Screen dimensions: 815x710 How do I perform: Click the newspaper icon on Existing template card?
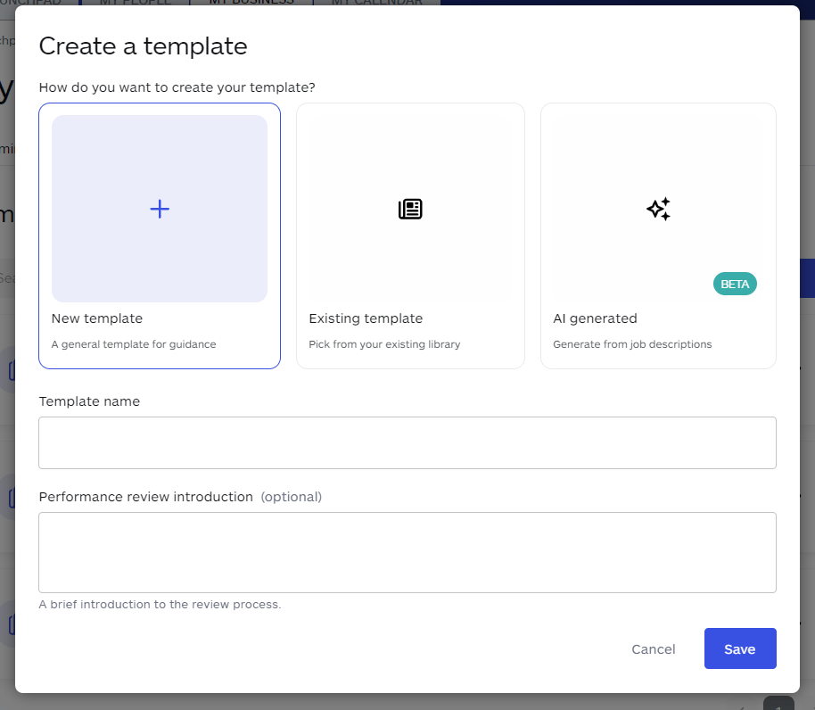(410, 209)
